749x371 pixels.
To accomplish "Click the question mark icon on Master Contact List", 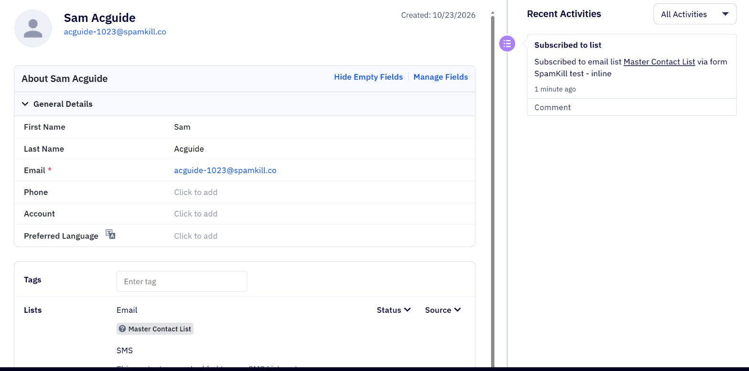I will point(122,329).
